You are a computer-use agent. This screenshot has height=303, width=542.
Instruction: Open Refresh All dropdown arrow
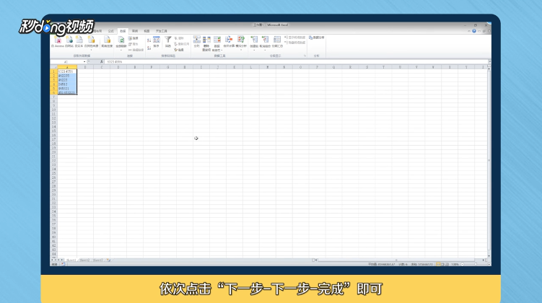[121, 50]
